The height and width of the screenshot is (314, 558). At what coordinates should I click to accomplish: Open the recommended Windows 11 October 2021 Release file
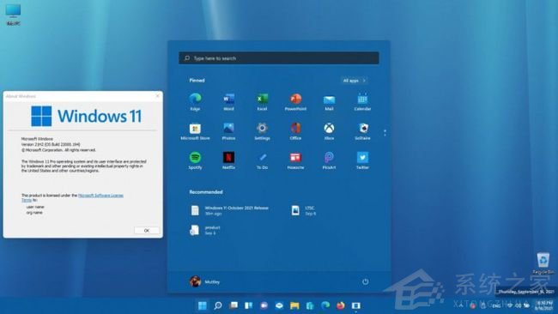[x=229, y=210]
